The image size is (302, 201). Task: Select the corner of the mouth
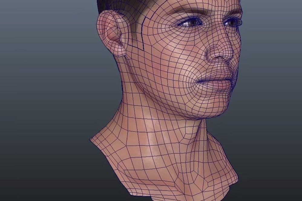[198, 82]
